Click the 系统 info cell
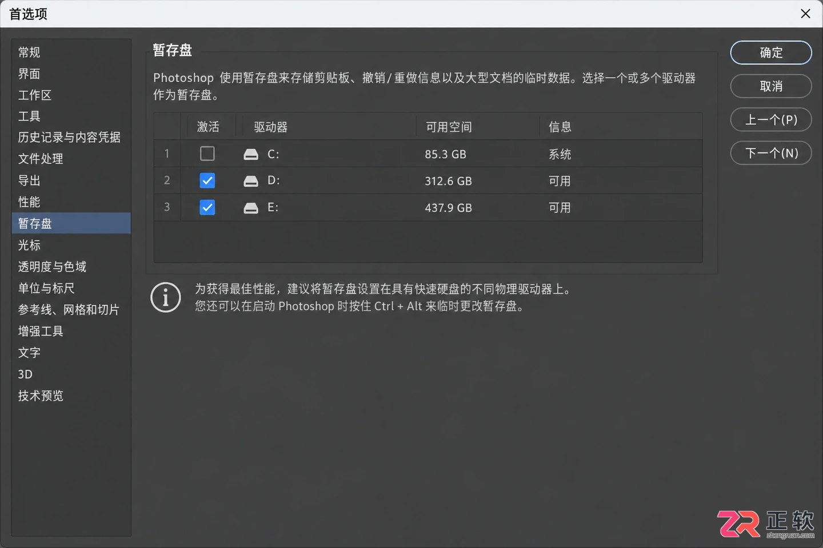Screen dimensions: 823x548 click(x=560, y=154)
